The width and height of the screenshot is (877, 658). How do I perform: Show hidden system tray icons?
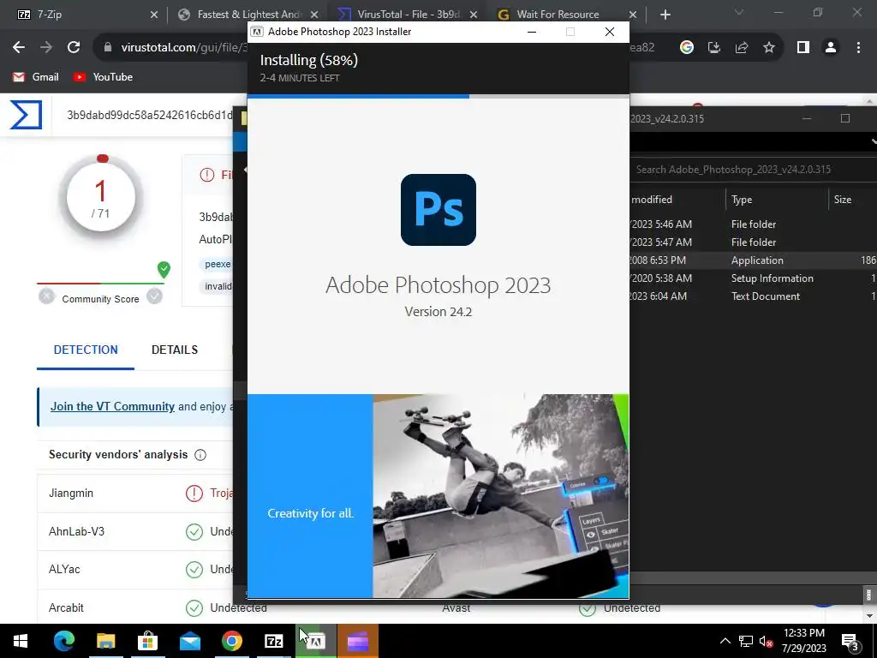pyautogui.click(x=725, y=641)
